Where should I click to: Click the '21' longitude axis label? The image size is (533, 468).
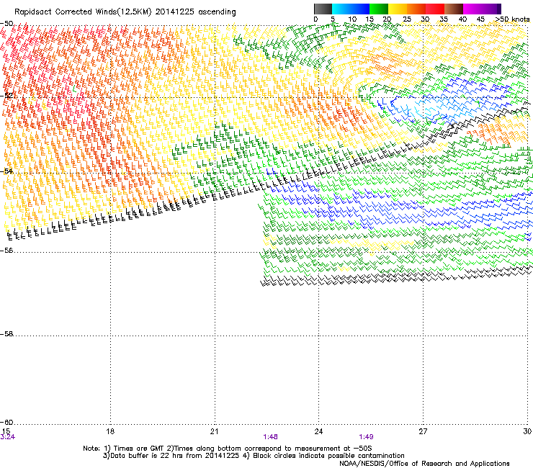click(x=214, y=431)
